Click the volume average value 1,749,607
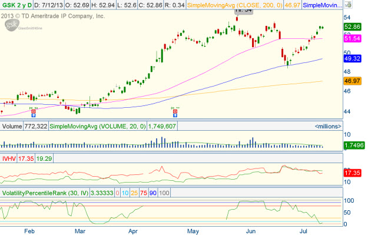The image size is (368, 235). pos(162,126)
